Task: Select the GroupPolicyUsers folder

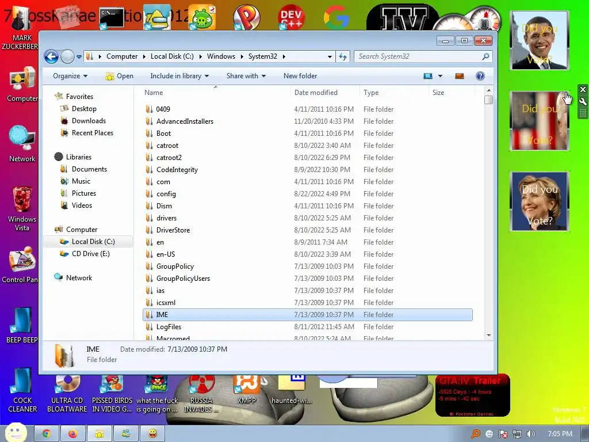Action: click(307, 279)
